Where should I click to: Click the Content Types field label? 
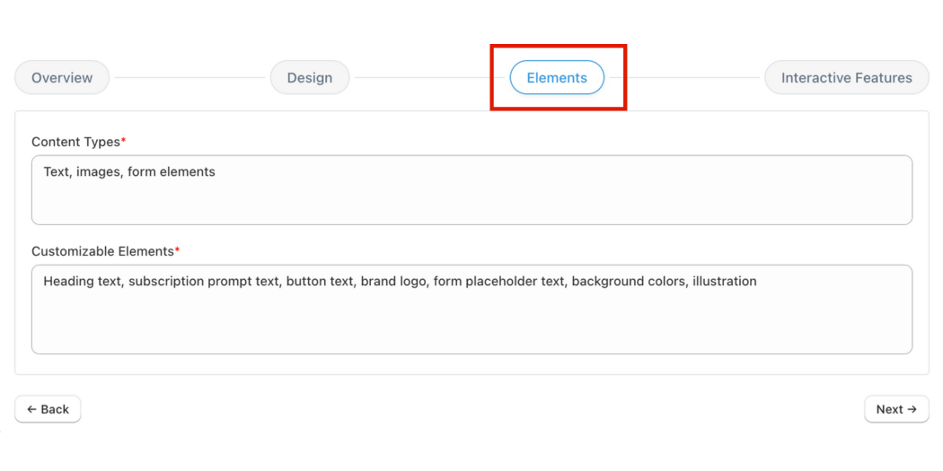[x=75, y=142]
